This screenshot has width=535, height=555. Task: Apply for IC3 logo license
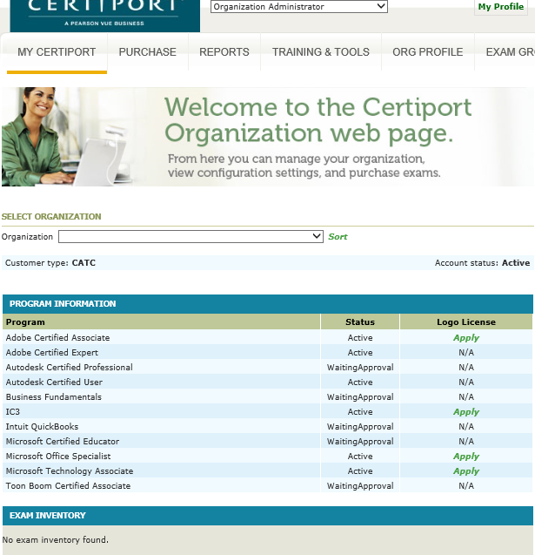pos(466,411)
